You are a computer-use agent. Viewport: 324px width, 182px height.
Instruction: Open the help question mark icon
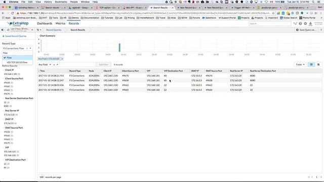click(300, 24)
